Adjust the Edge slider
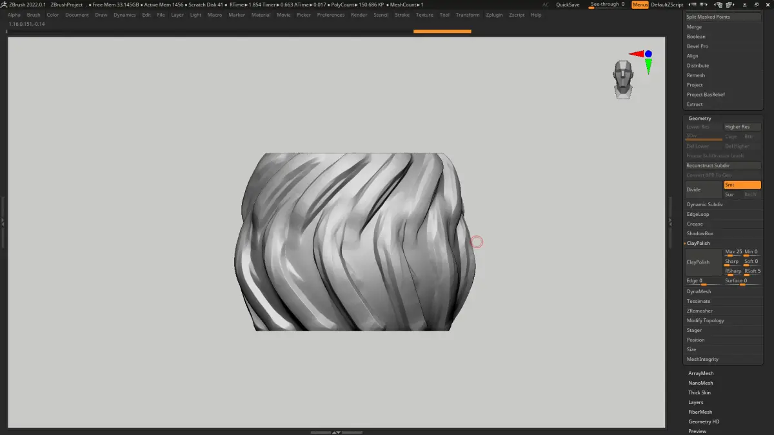774x435 pixels. point(704,282)
